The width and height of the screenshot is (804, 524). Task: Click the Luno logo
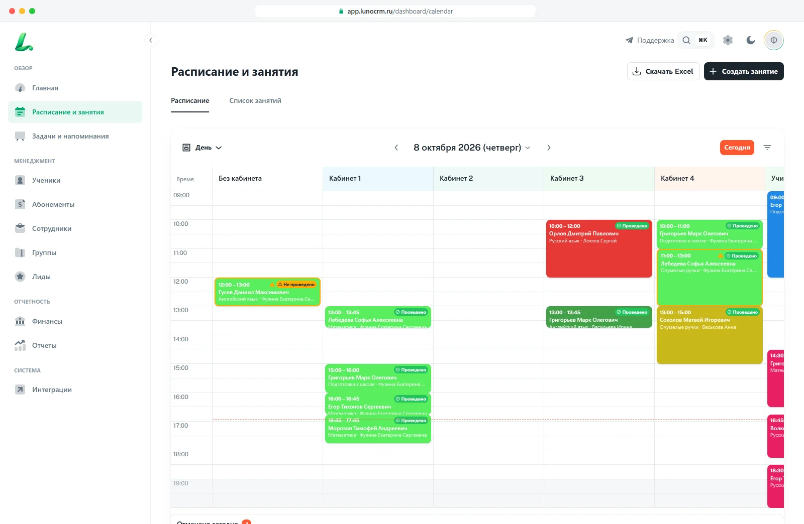[24, 42]
